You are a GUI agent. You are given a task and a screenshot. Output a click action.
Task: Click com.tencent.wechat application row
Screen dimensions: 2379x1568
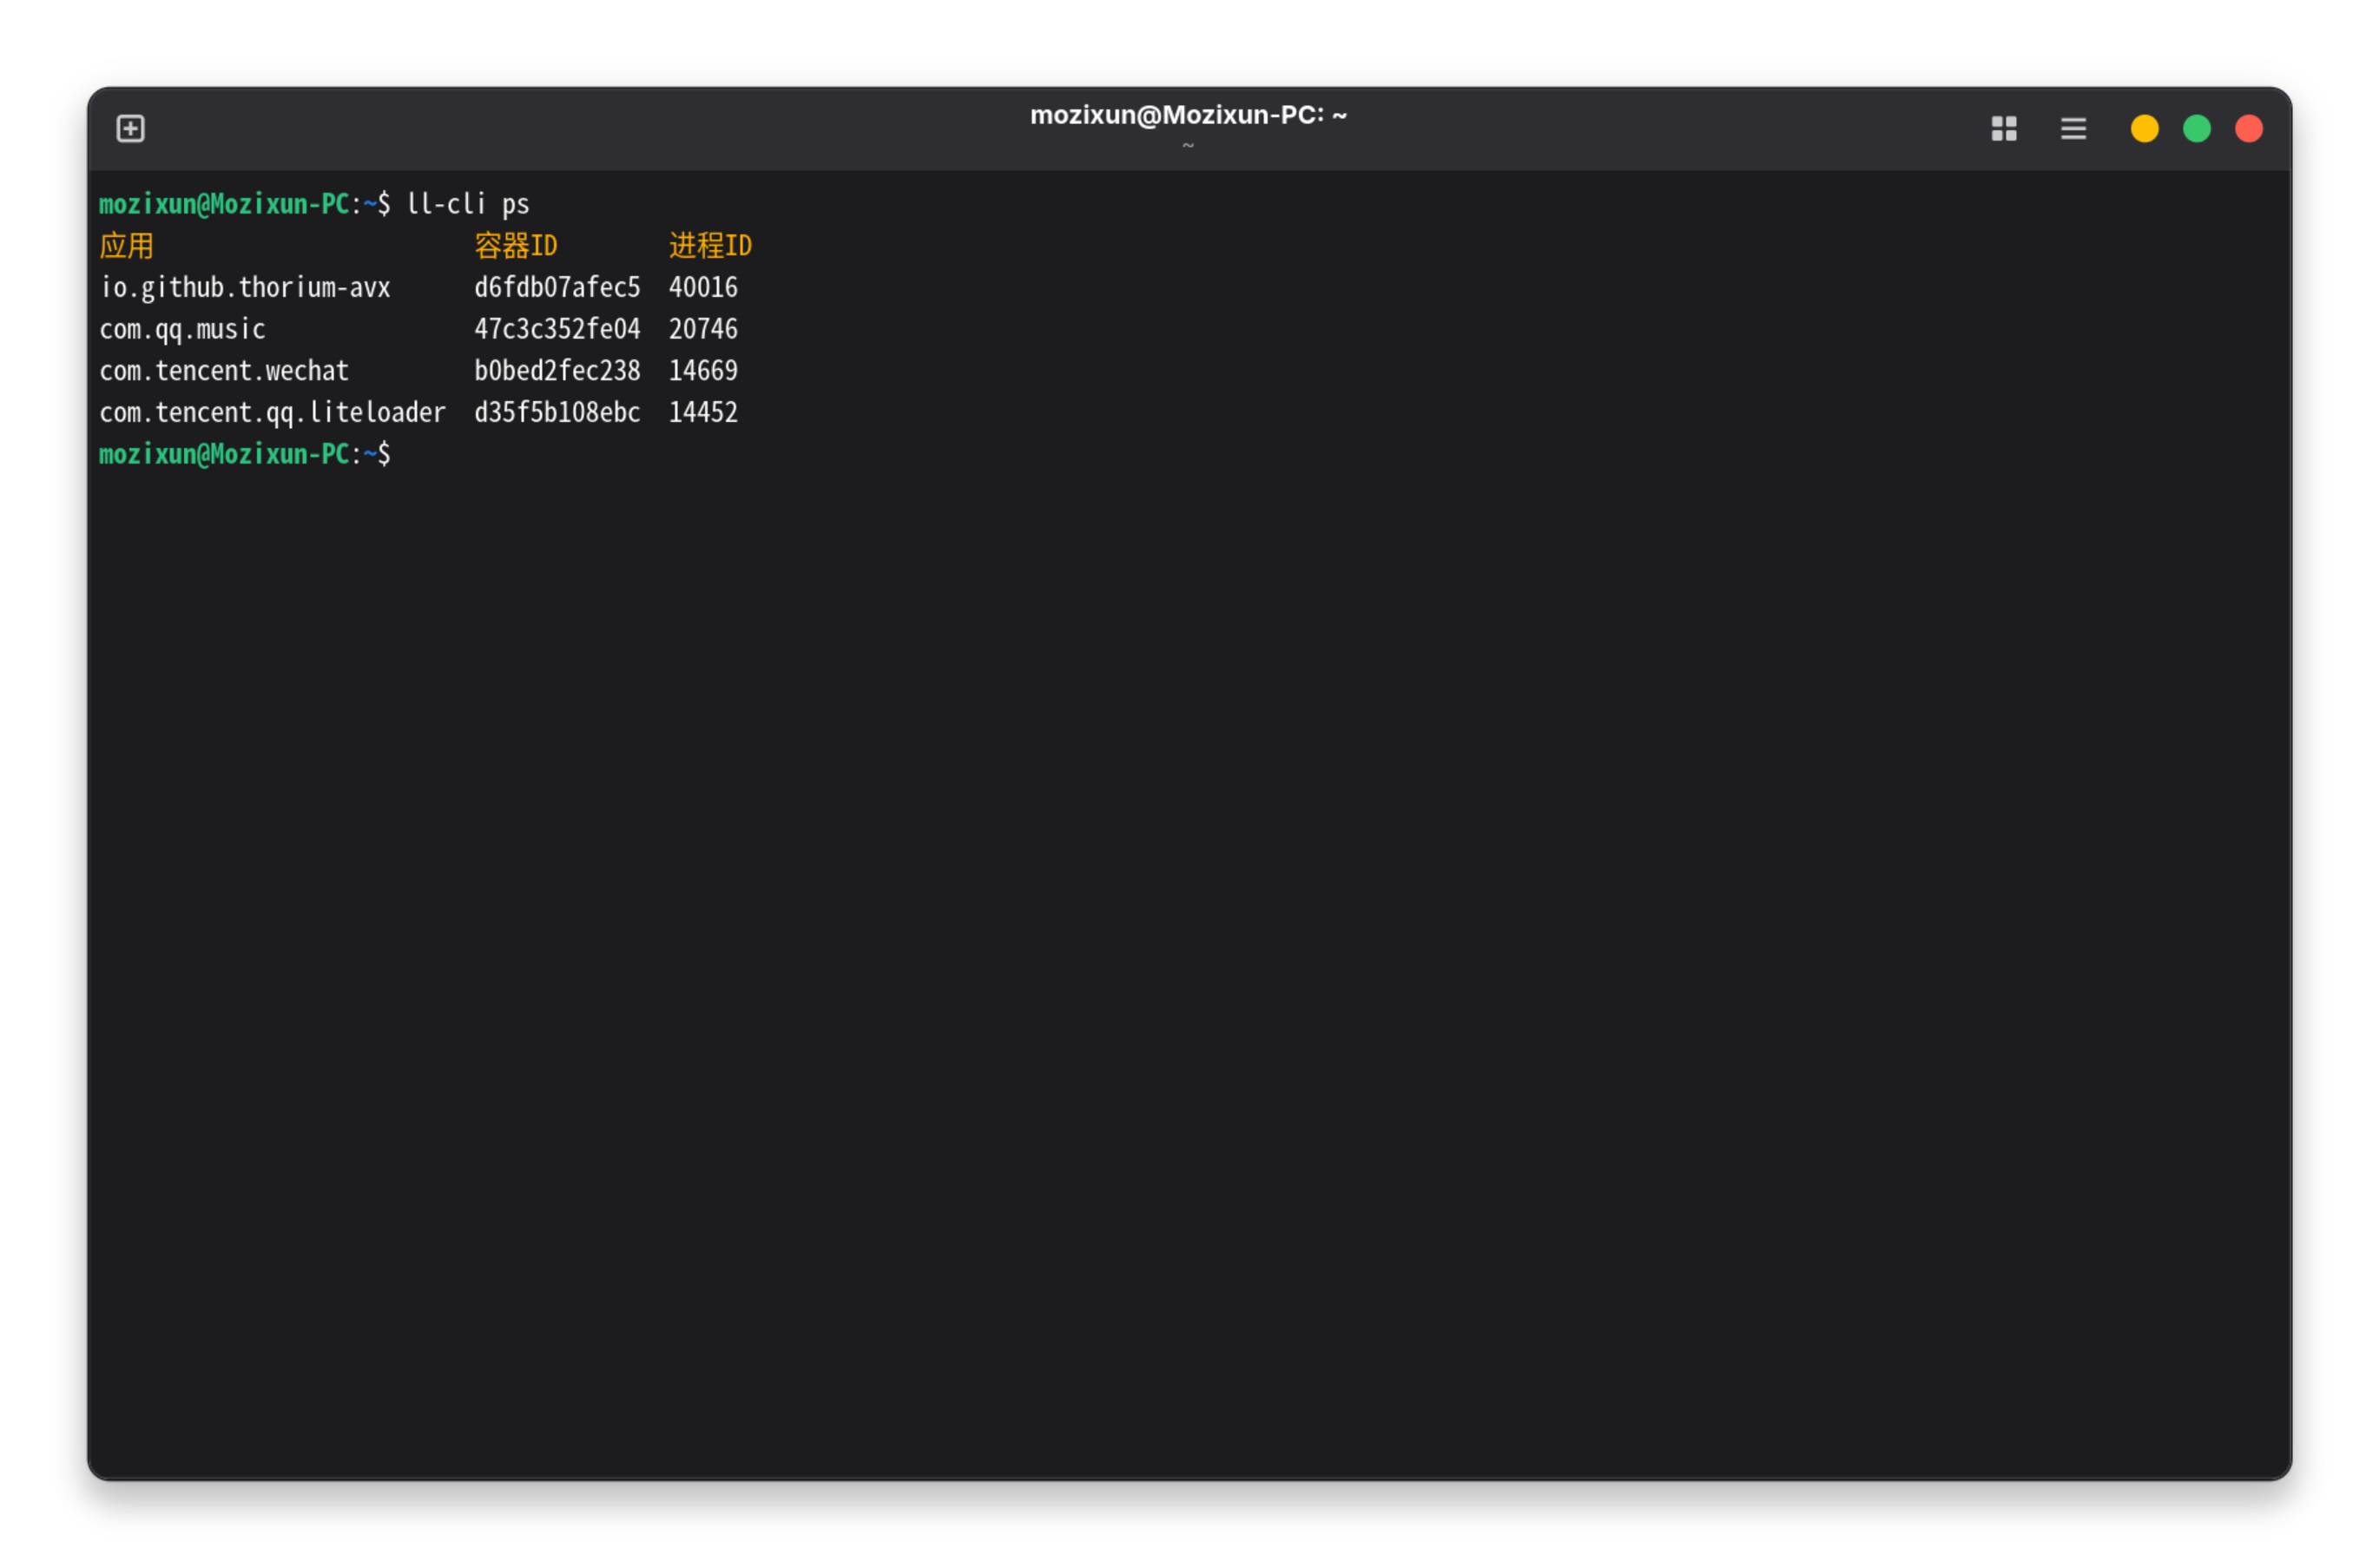(x=224, y=371)
